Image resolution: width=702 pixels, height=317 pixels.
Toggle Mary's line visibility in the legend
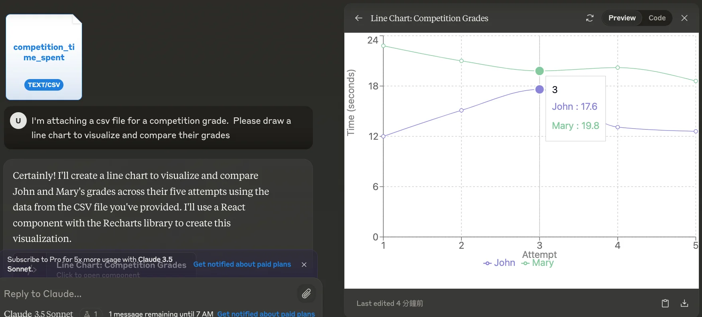point(538,263)
